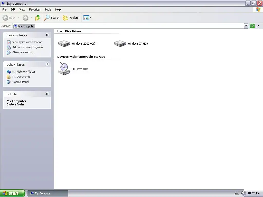
Task: Open the Back history dropdown arrow
Action: [18, 18]
